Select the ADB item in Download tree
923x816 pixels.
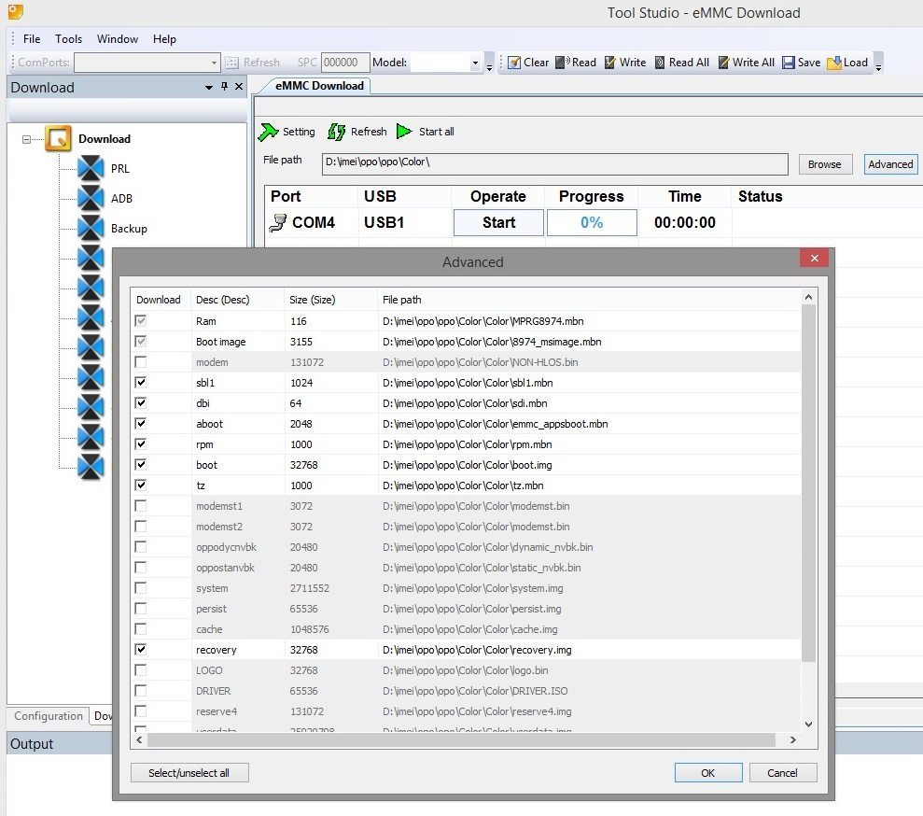coord(121,199)
